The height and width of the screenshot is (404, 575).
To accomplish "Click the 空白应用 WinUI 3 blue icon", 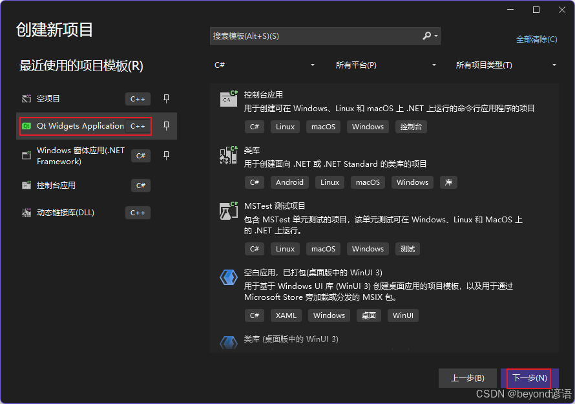I will pos(229,277).
